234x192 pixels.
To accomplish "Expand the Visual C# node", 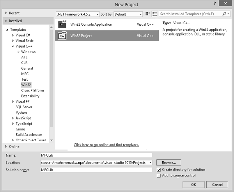I will click(x=13, y=35).
